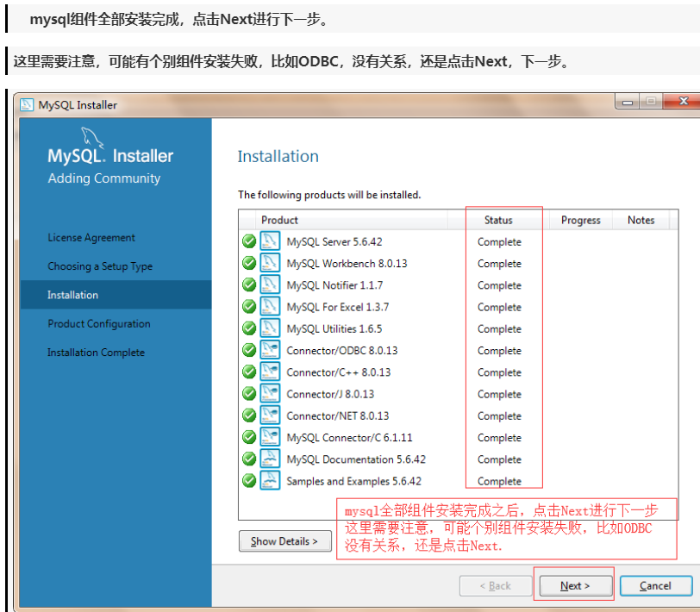The width and height of the screenshot is (700, 612).
Task: Click green checkmark beside MySQL Server 5.6.42
Action: click(x=248, y=241)
